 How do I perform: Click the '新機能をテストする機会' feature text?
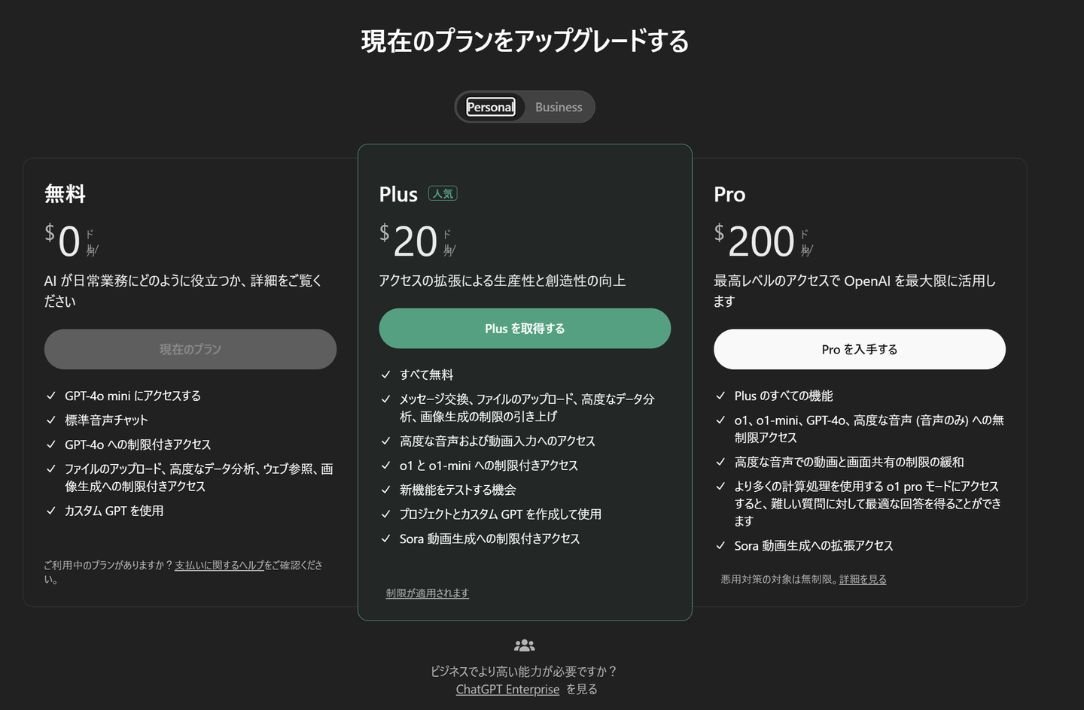[458, 490]
